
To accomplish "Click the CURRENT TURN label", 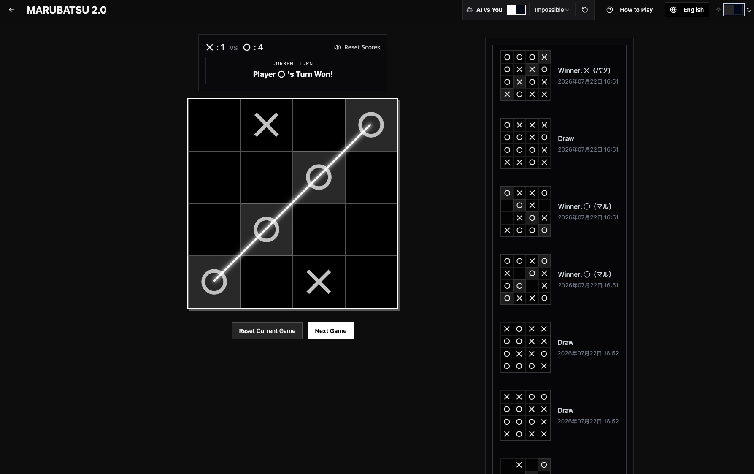I will [x=293, y=63].
